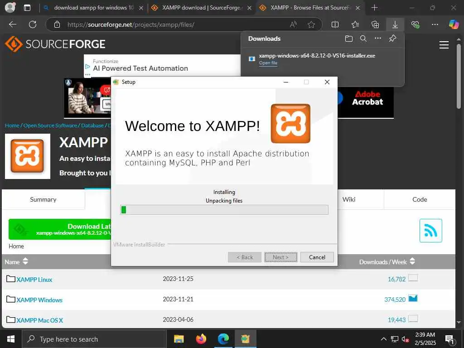This screenshot has height=348, width=464.
Task: Search downloads with magnifier icon
Action: point(363,39)
